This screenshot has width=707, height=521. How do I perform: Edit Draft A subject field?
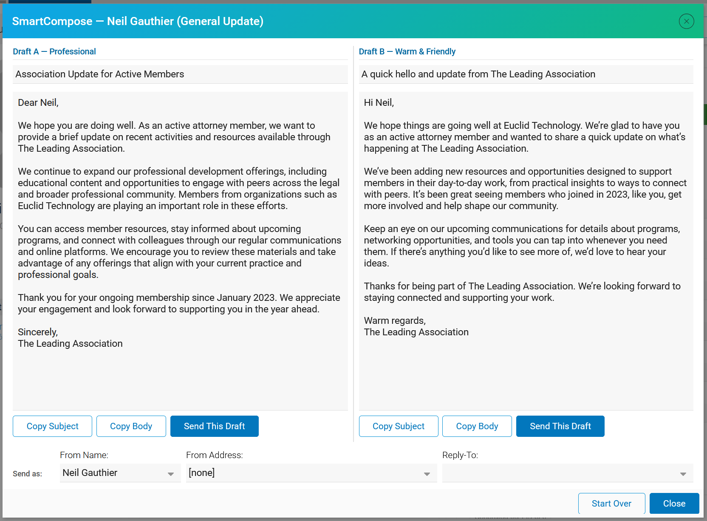point(180,74)
